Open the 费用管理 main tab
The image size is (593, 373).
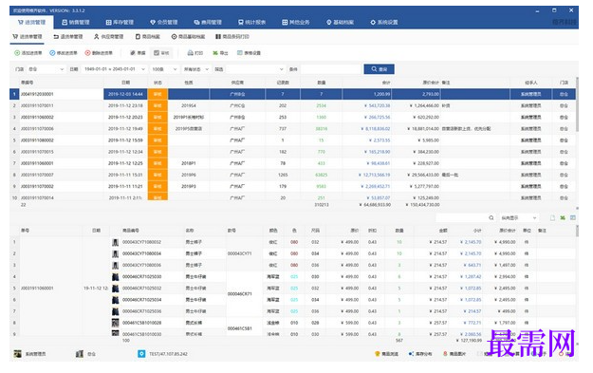coord(208,23)
